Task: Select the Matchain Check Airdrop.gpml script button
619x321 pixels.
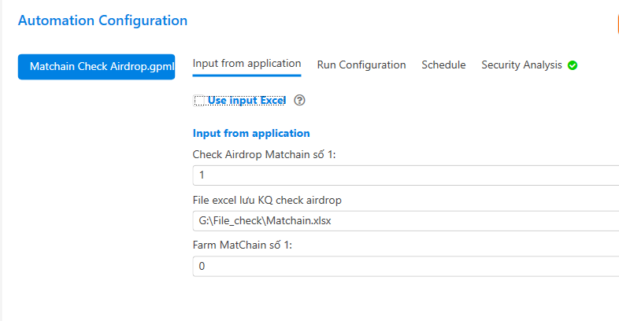Action: (96, 67)
